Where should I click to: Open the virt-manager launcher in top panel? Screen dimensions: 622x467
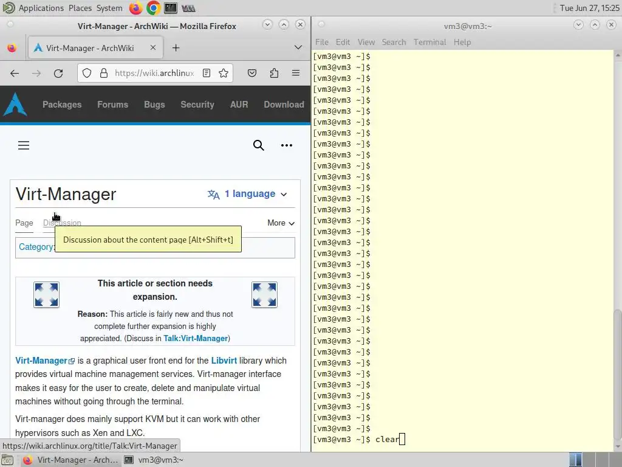[188, 8]
